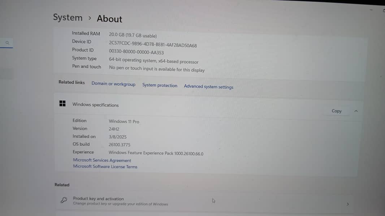The image size is (385, 216).
Task: Open Microsoft Services Agreement link
Action: click(102, 160)
